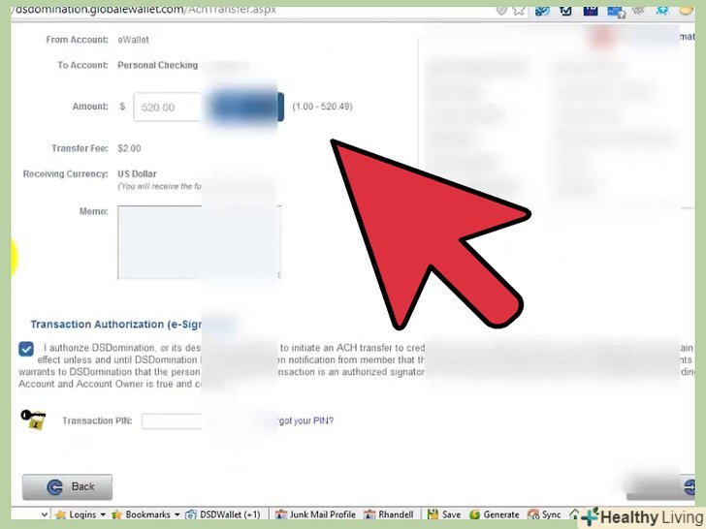Image resolution: width=706 pixels, height=529 pixels.
Task: Click inside the Memo text area
Action: coord(199,242)
